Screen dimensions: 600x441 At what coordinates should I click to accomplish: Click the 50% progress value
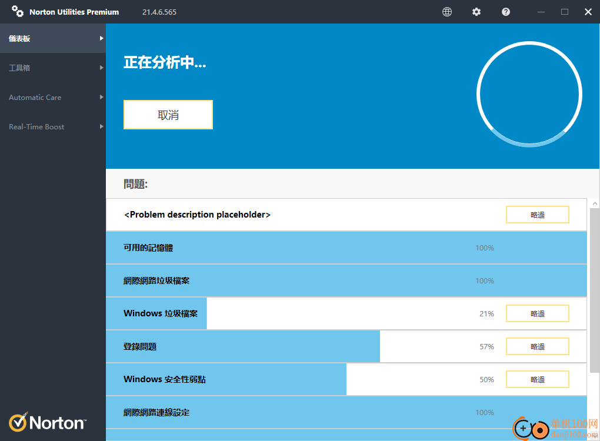coord(486,379)
